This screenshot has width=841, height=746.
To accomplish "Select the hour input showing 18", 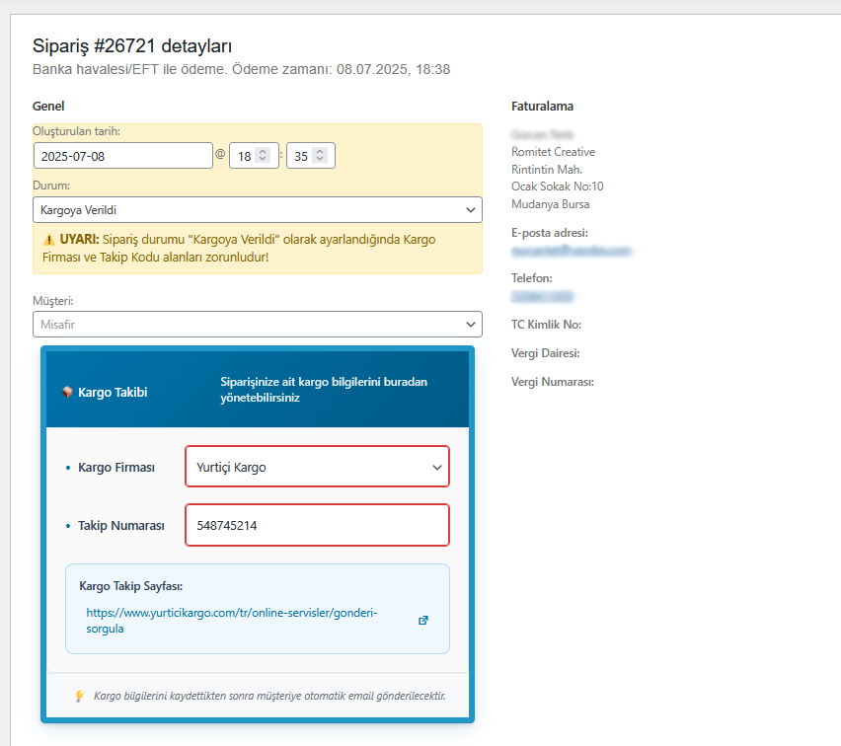I will (x=243, y=156).
